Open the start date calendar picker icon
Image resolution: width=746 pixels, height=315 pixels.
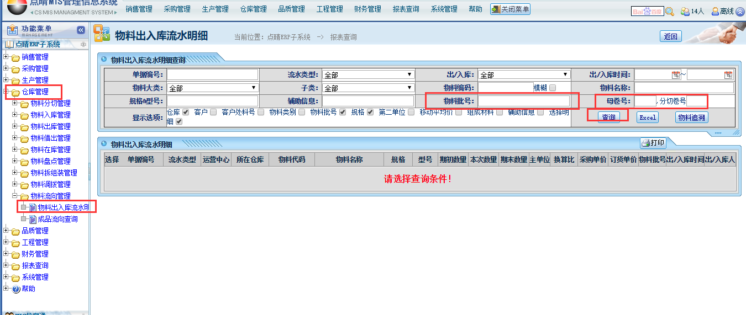pos(675,75)
